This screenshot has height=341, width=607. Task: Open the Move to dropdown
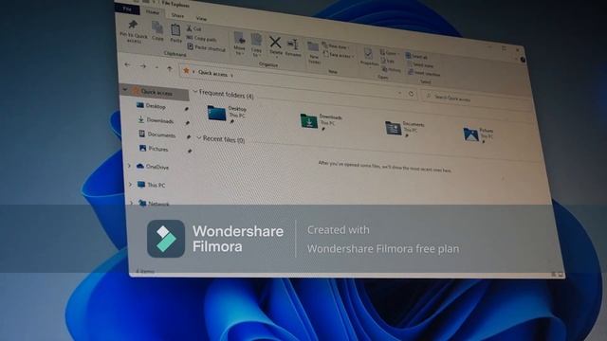tap(239, 43)
